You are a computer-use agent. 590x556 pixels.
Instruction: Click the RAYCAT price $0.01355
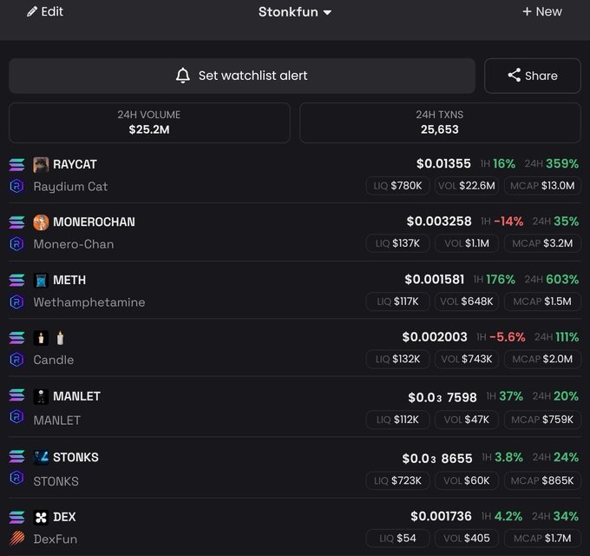443,163
